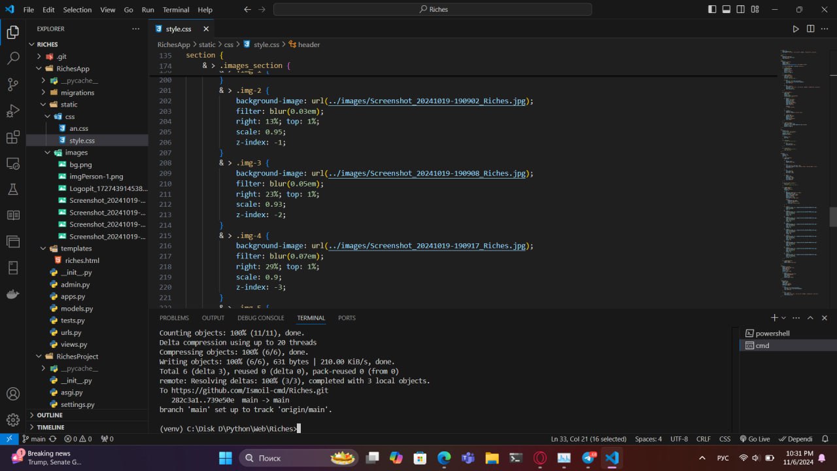The width and height of the screenshot is (837, 471).
Task: Collapse the RichesApp folder
Action: 72,69
